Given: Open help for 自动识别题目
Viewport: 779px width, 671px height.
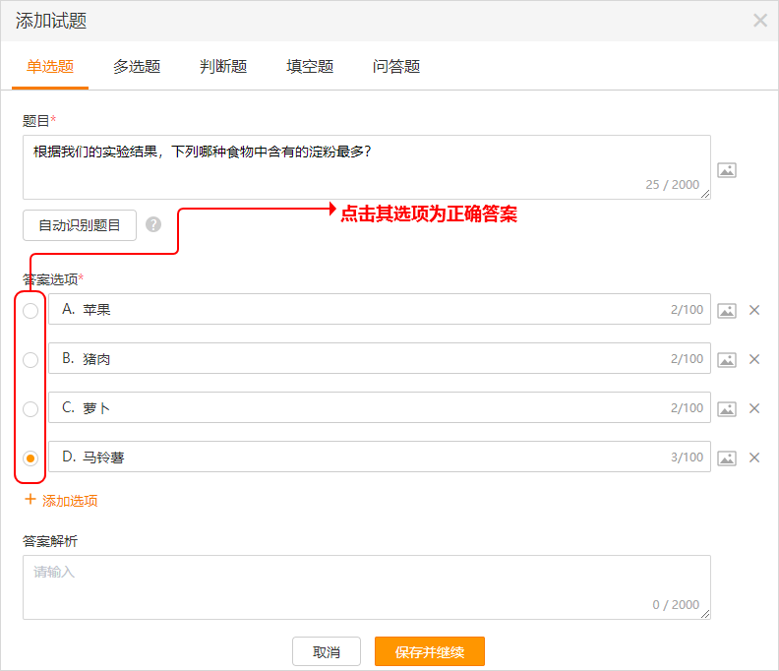Looking at the screenshot, I should click(153, 224).
